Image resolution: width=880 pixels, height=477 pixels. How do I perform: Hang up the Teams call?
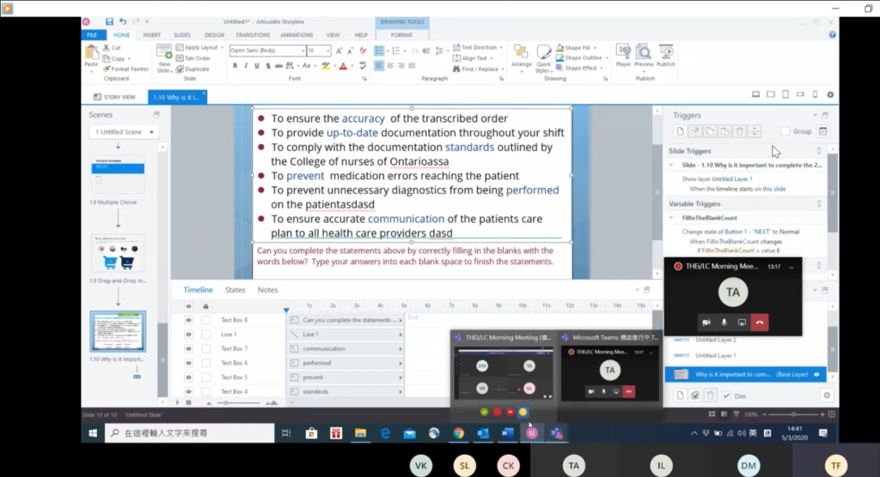coord(759,322)
